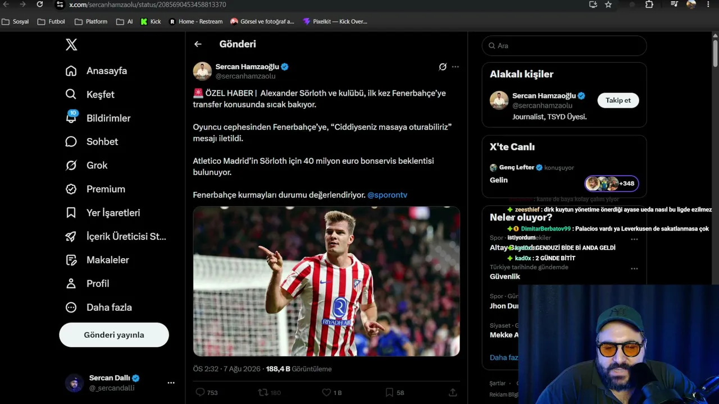Open the post's three-dot more menu

(x=455, y=67)
